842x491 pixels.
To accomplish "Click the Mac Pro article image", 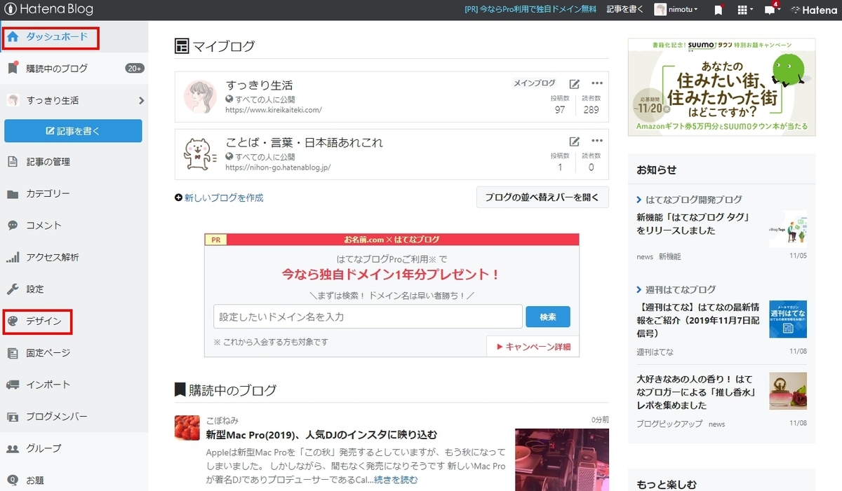I will coord(561,459).
